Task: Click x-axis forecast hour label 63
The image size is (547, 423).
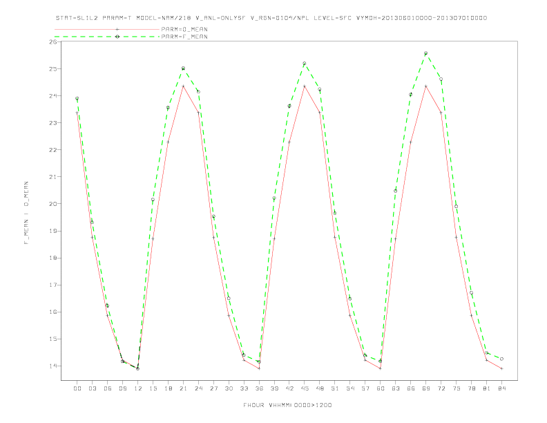Action: coord(396,388)
